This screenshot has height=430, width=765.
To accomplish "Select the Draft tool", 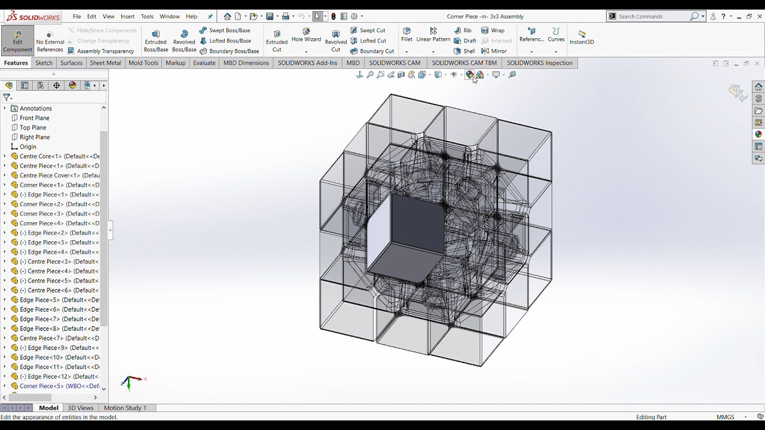I will 464,41.
